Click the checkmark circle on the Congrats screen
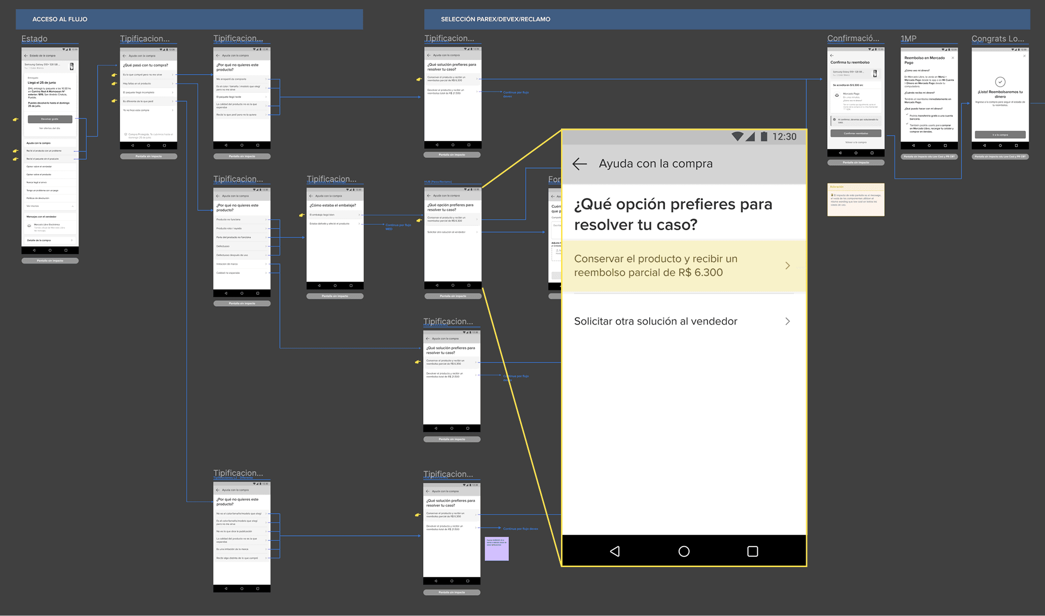The width and height of the screenshot is (1045, 616). tap(1000, 82)
